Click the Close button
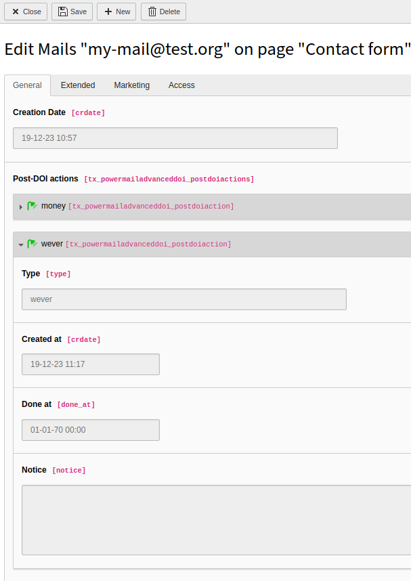The width and height of the screenshot is (411, 581). point(26,12)
